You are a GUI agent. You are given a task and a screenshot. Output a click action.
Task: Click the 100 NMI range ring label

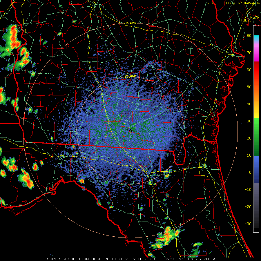[130, 23]
